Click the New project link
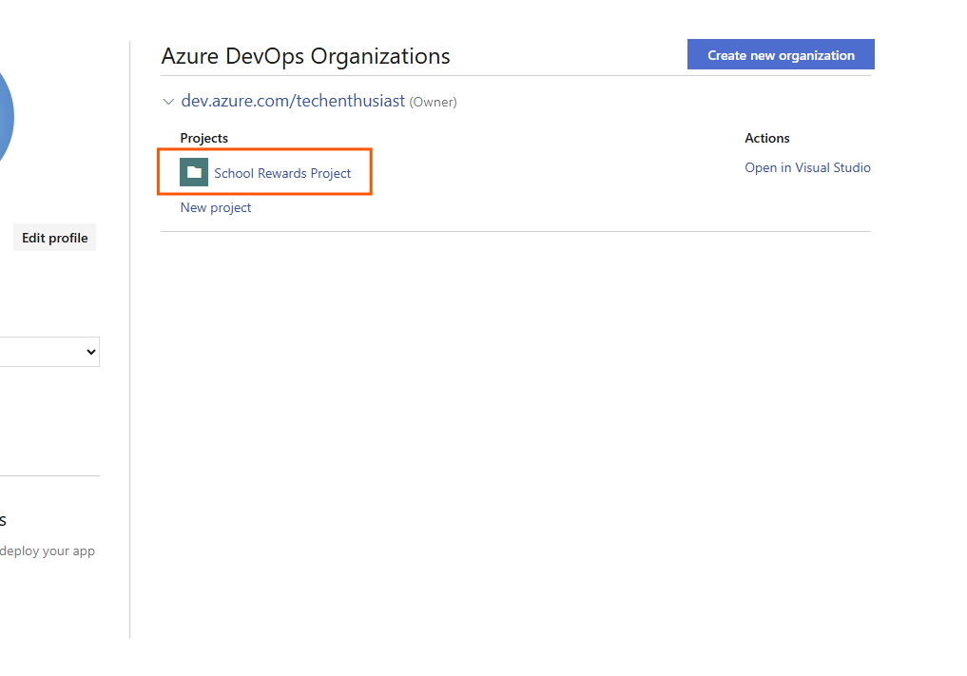 tap(216, 207)
